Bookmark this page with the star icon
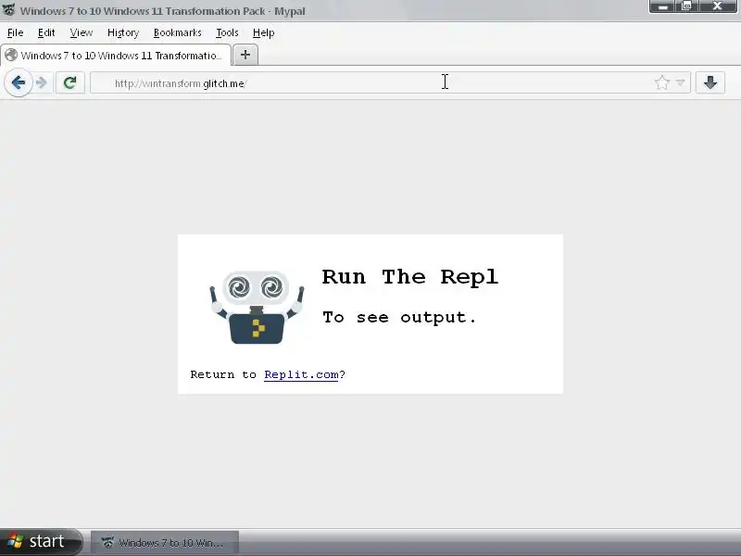Screen dimensions: 741x556 pyautogui.click(x=662, y=82)
